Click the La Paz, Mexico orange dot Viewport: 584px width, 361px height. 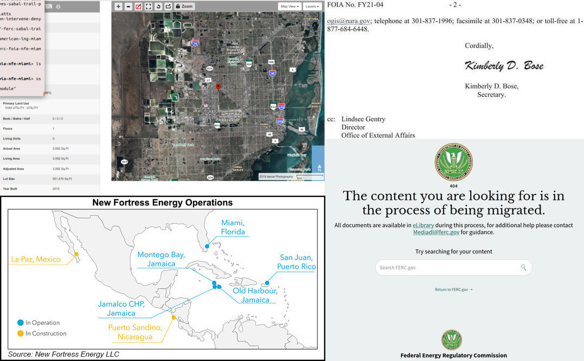(x=76, y=254)
